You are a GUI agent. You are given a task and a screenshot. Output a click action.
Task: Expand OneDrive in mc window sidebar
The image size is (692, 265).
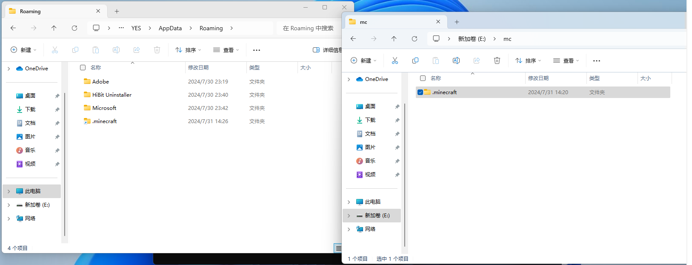tap(349, 79)
